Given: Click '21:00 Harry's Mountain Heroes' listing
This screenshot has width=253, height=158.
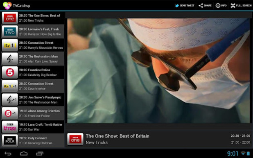Looking at the screenshot, I should coord(41,48).
